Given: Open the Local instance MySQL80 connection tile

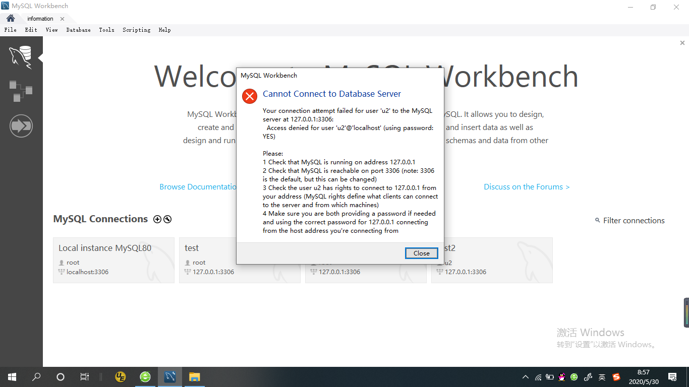Looking at the screenshot, I should (x=113, y=260).
